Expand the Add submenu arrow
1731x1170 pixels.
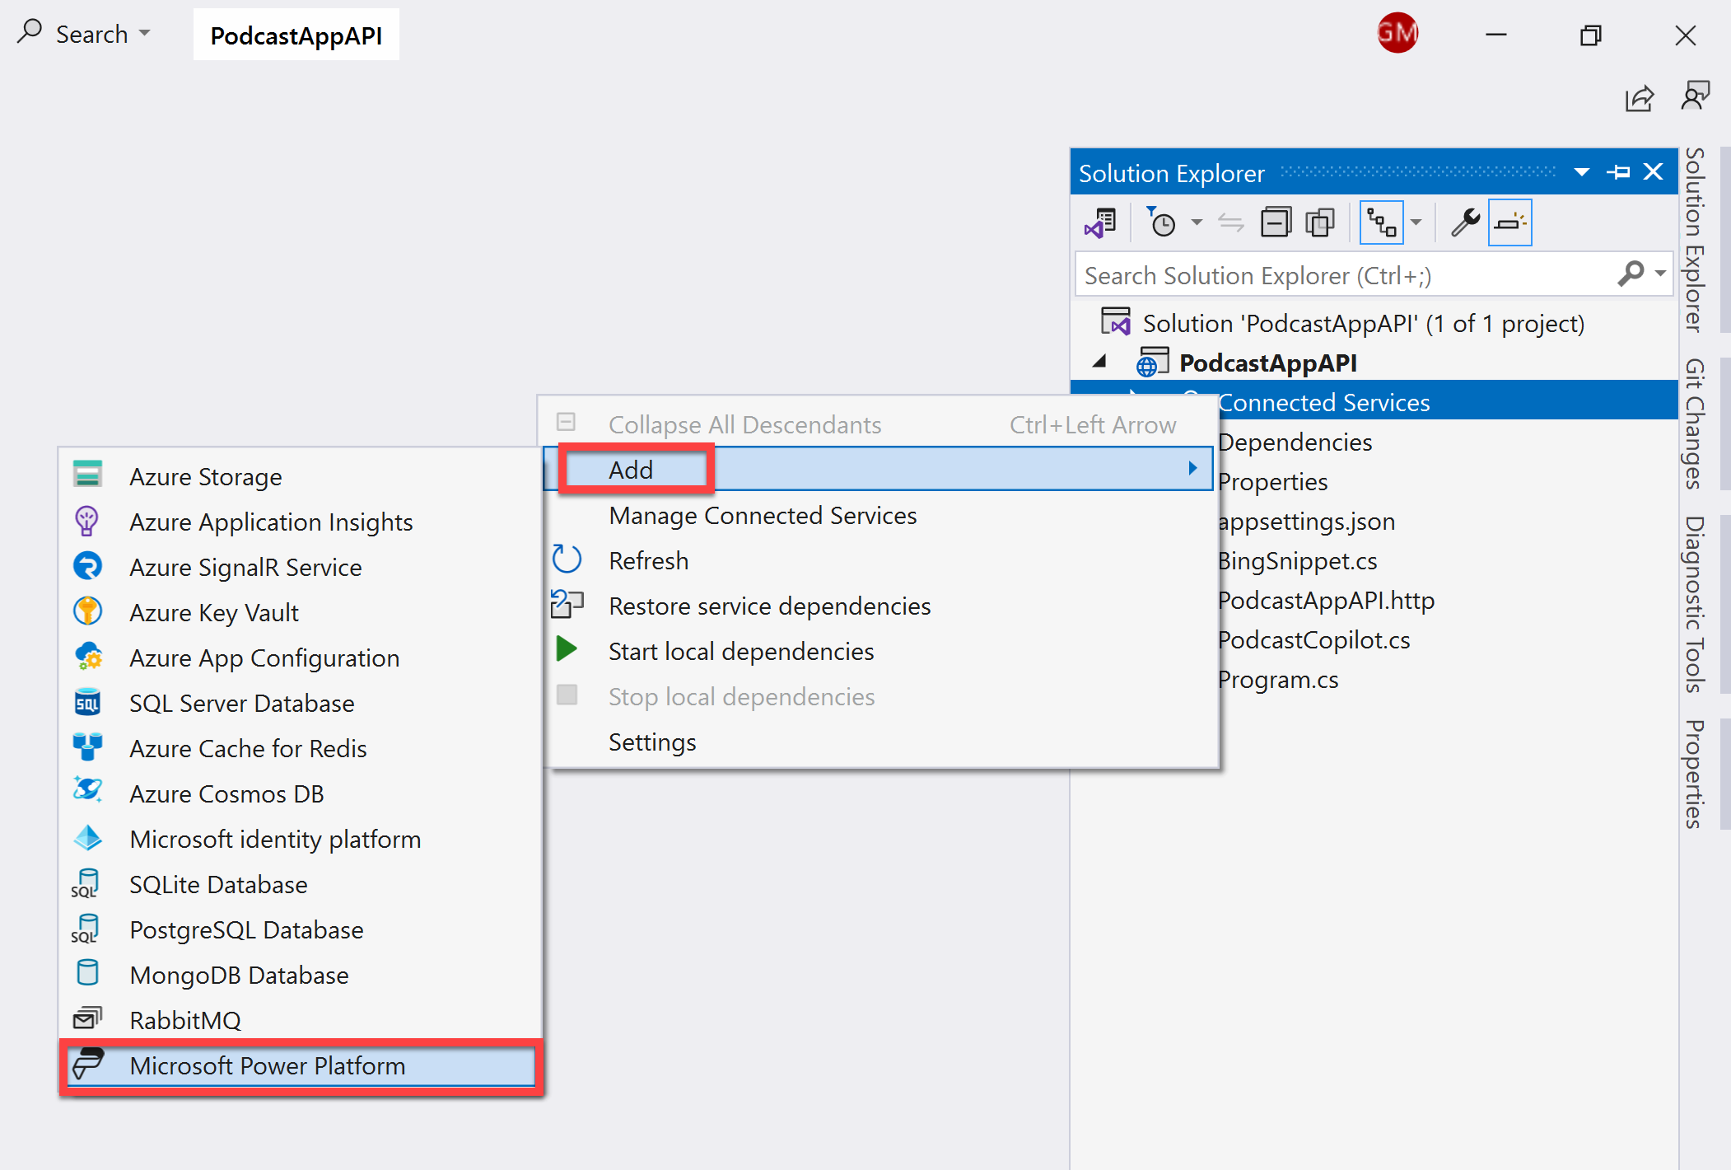point(1192,468)
